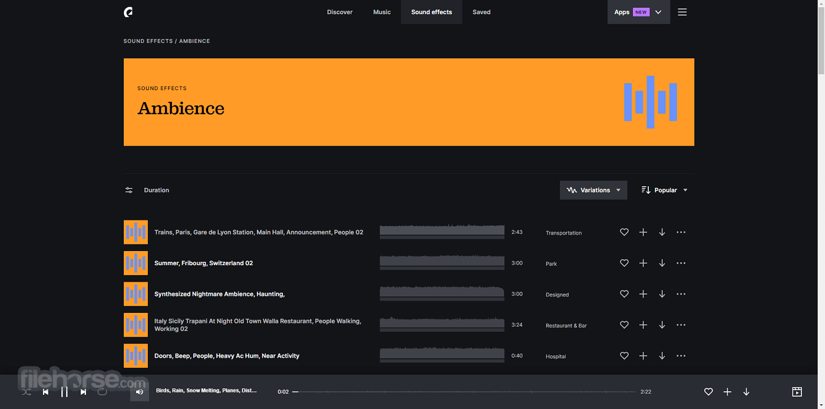Open the filters icon beside Duration
825x409 pixels.
pyautogui.click(x=129, y=190)
